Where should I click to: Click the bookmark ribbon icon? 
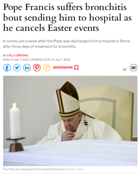[x=77, y=67]
